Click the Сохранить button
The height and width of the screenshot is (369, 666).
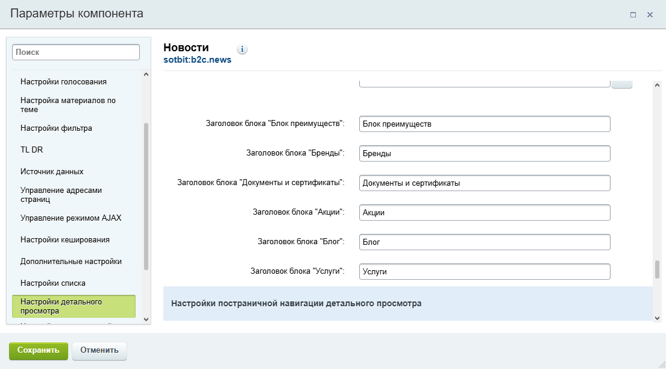pyautogui.click(x=38, y=351)
